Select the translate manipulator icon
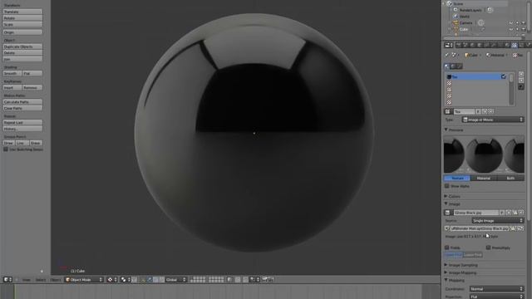The height and width of the screenshot is (299, 532). click(150, 280)
